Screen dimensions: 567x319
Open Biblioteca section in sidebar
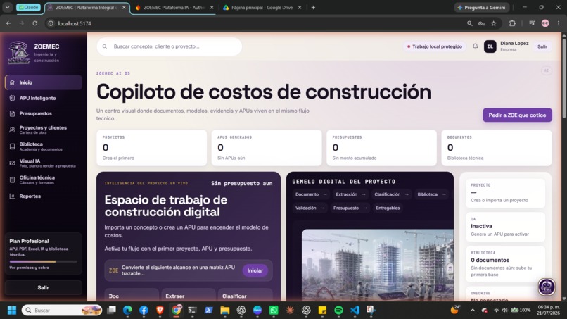[44, 146]
